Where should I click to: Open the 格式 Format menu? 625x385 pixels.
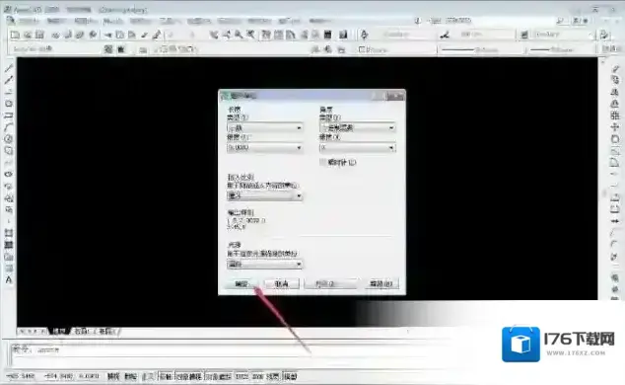(x=140, y=21)
